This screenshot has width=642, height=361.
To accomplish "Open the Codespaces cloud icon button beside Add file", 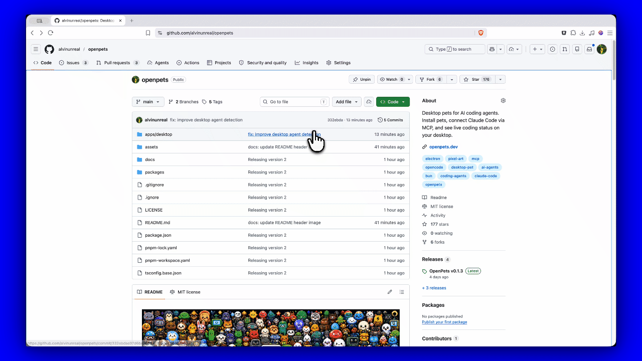I will click(x=369, y=102).
